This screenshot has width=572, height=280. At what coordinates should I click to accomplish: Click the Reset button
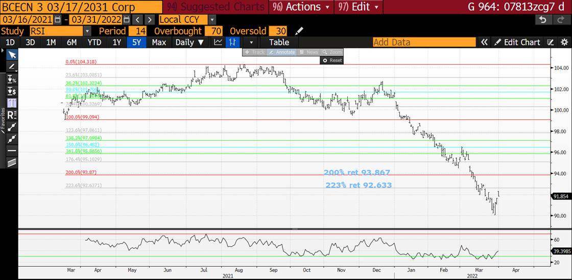(332, 61)
